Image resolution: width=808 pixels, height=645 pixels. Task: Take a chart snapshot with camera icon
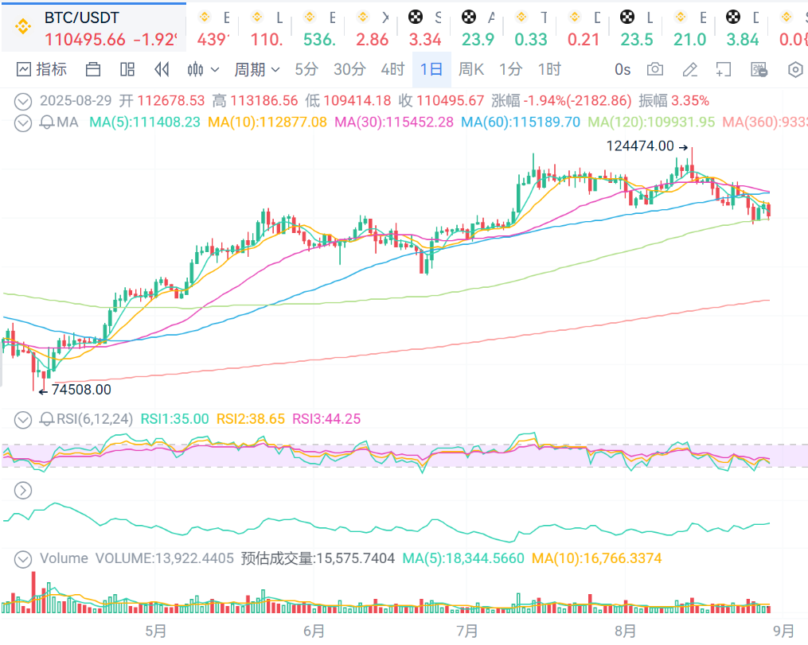(655, 69)
